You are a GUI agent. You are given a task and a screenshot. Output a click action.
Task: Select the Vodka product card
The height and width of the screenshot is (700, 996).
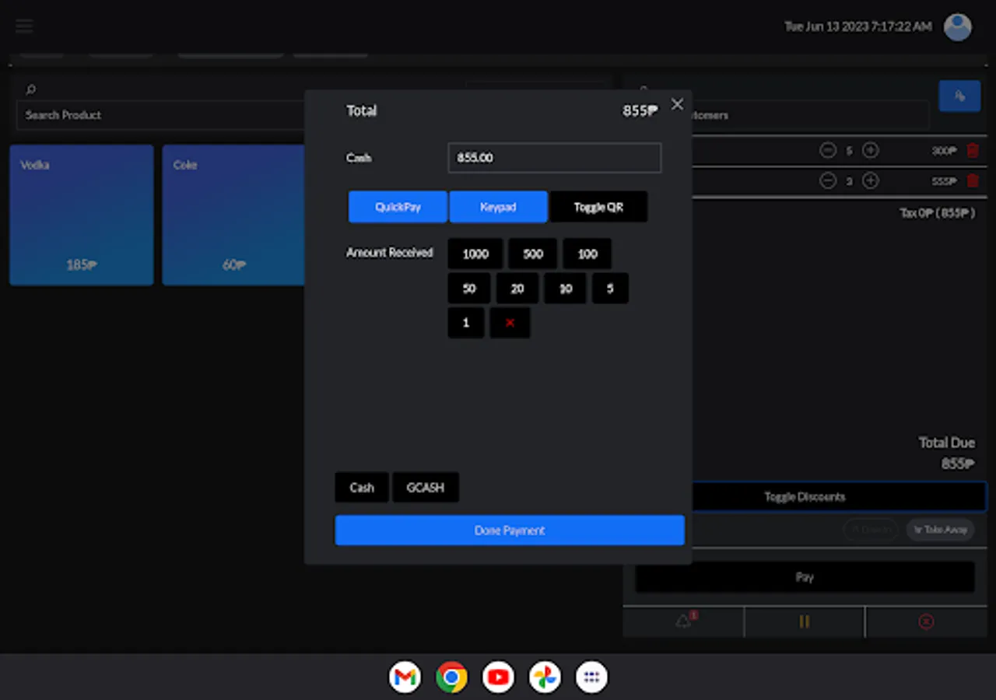pos(82,215)
